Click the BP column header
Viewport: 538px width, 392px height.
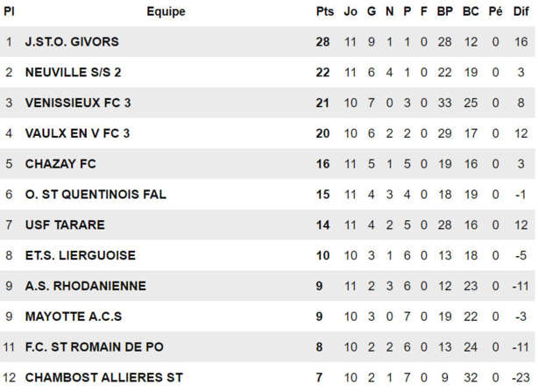click(x=444, y=11)
